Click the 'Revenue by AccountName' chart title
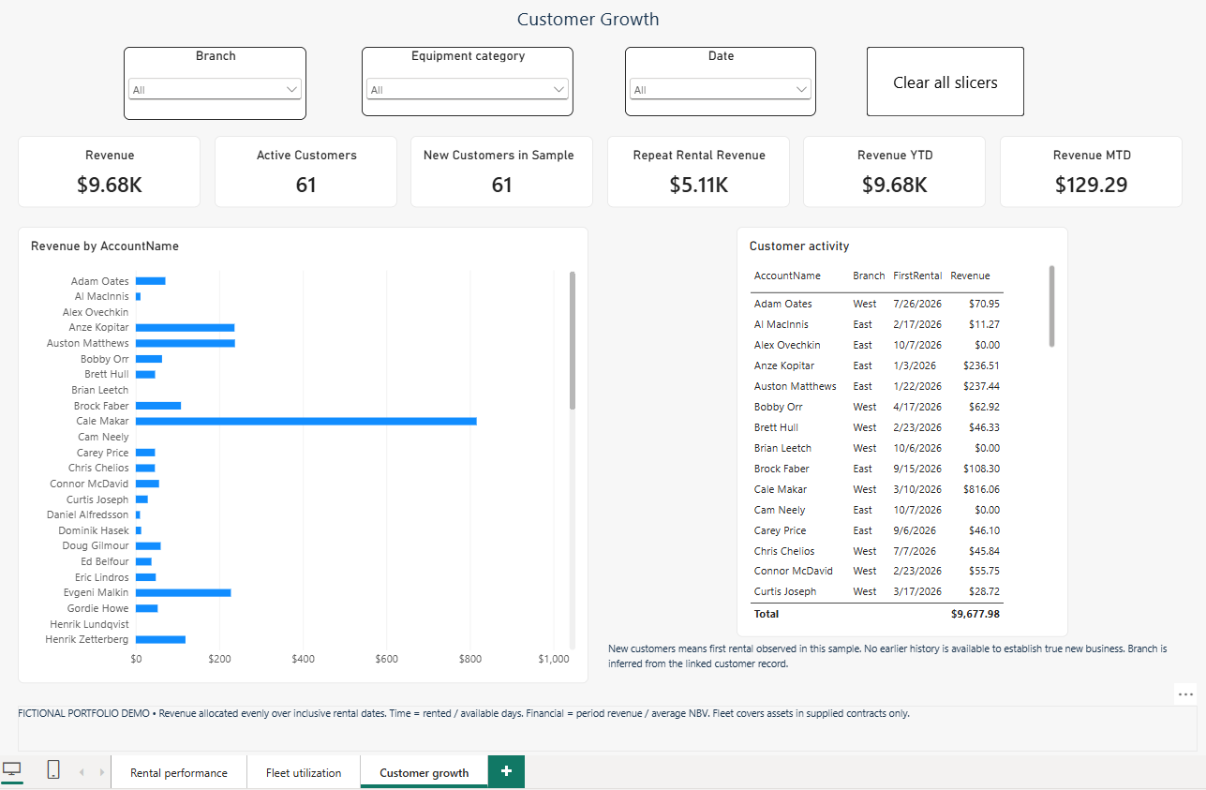Screen dimensions: 1206x790 point(105,246)
